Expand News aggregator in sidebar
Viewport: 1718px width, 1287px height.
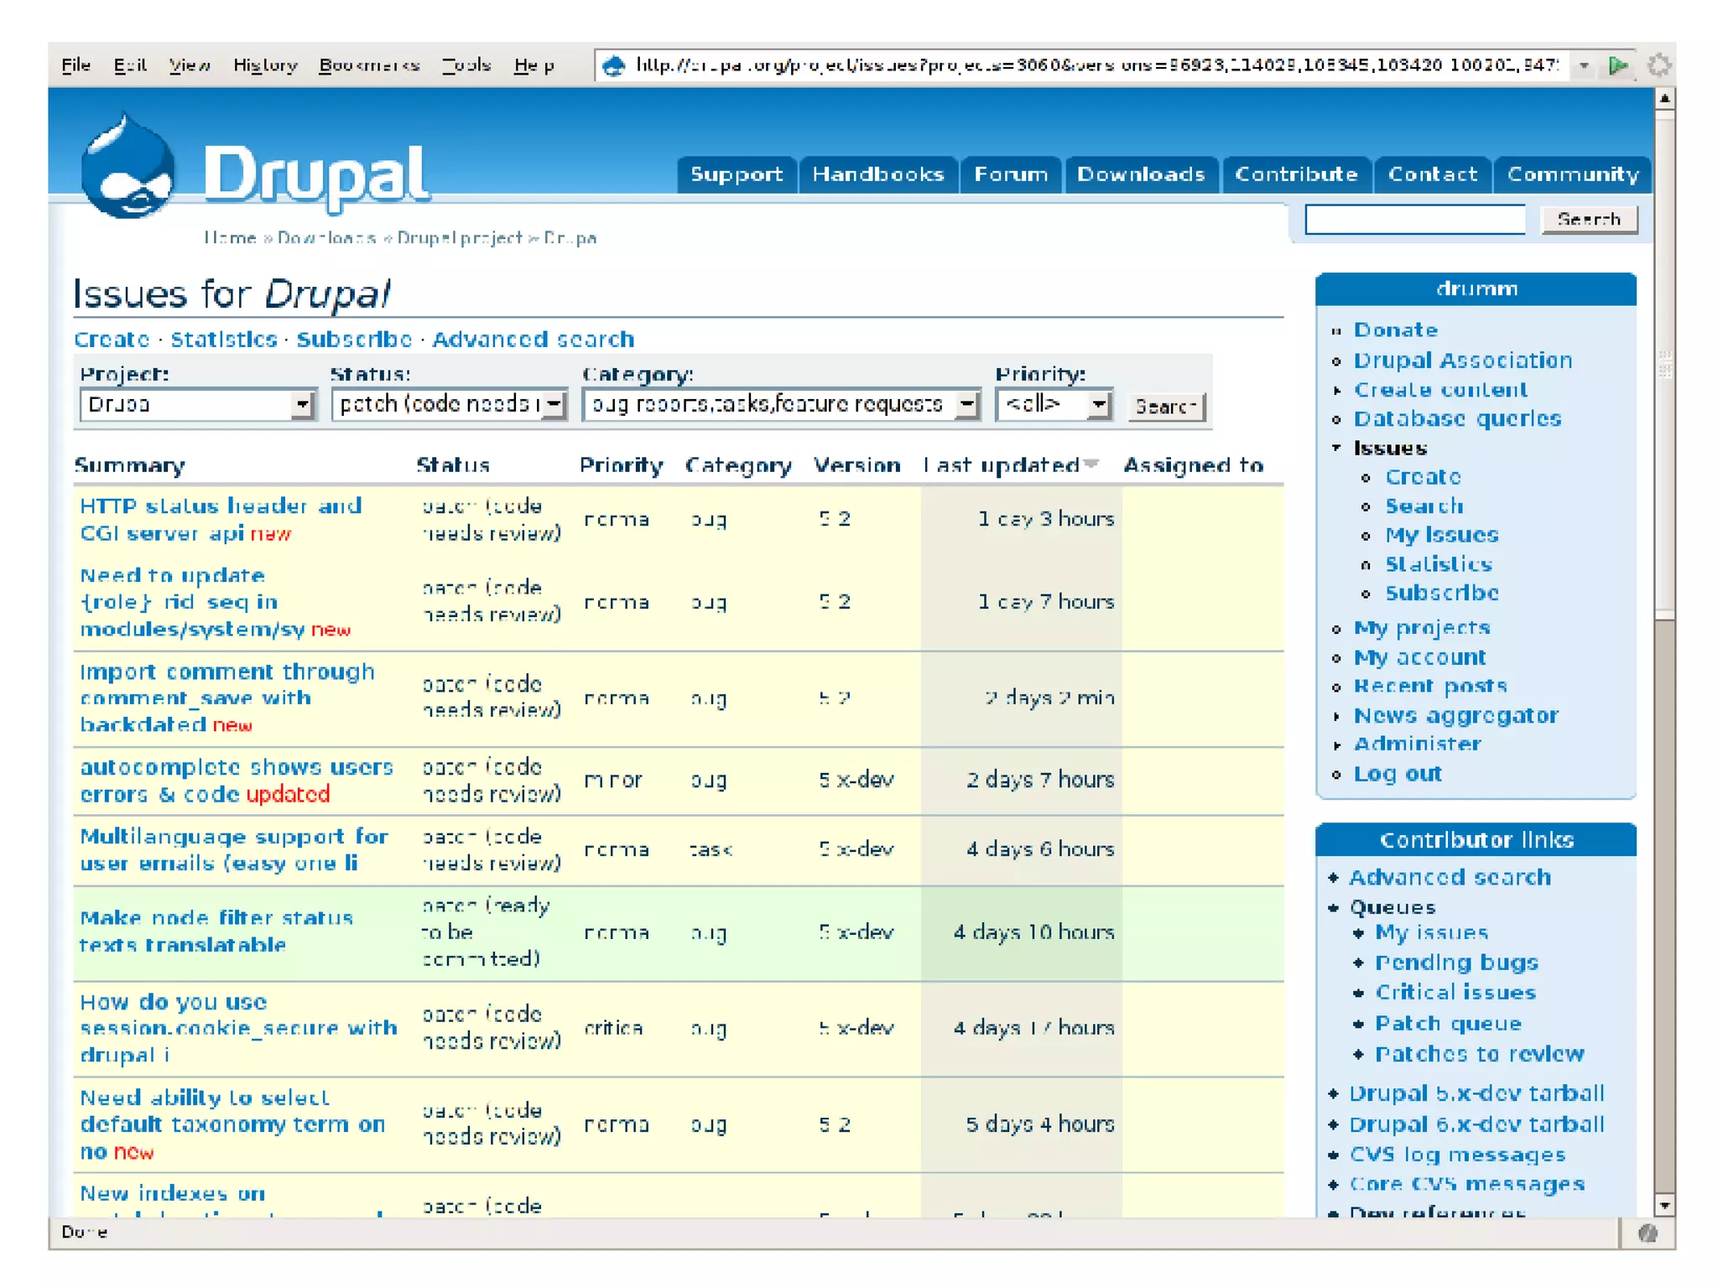point(1337,716)
